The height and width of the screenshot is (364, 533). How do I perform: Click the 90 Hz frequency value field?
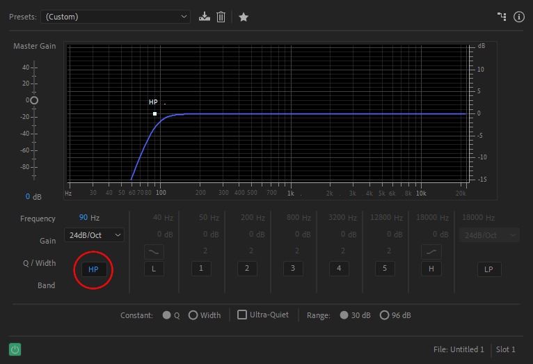point(83,218)
